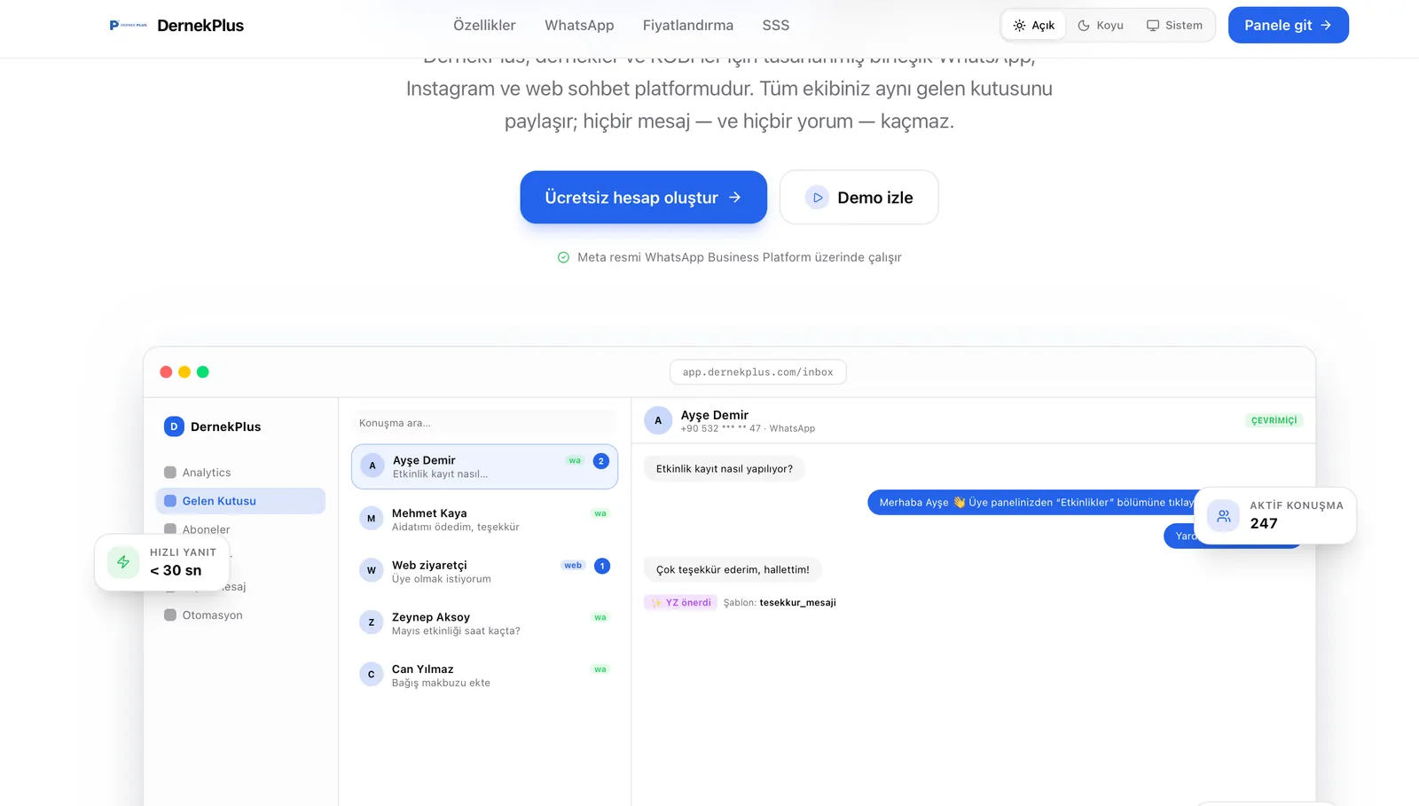Click the message "Etkinlik kayıt nasıl yapılıyor?"

(x=725, y=469)
